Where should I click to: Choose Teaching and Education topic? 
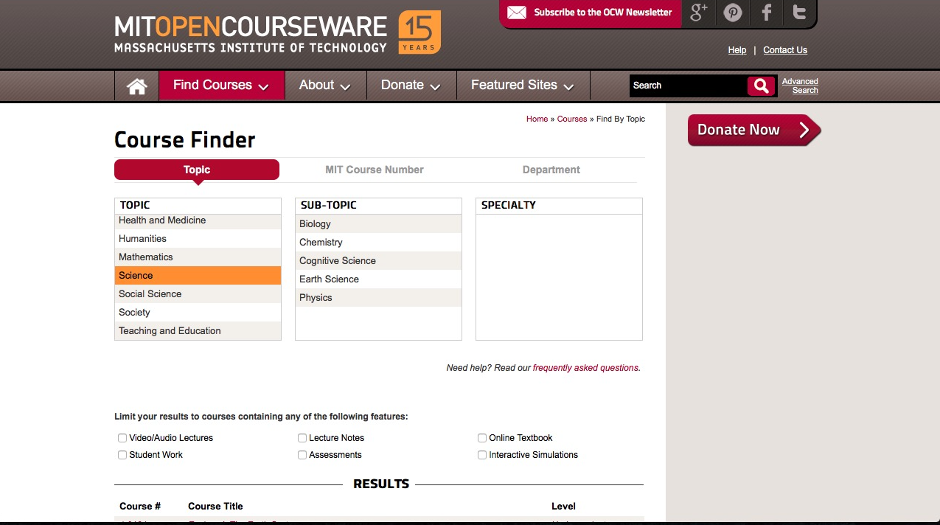click(198, 331)
